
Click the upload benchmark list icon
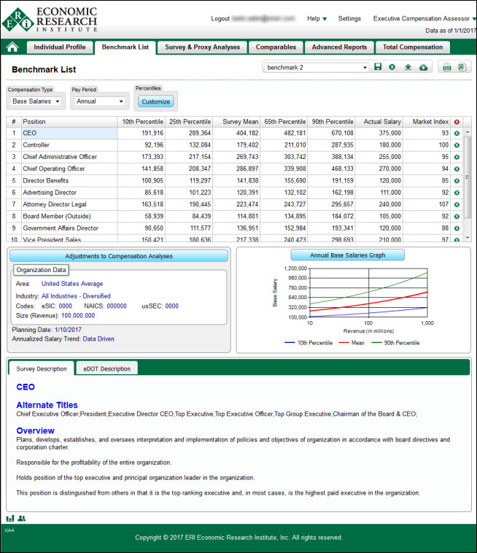click(408, 67)
